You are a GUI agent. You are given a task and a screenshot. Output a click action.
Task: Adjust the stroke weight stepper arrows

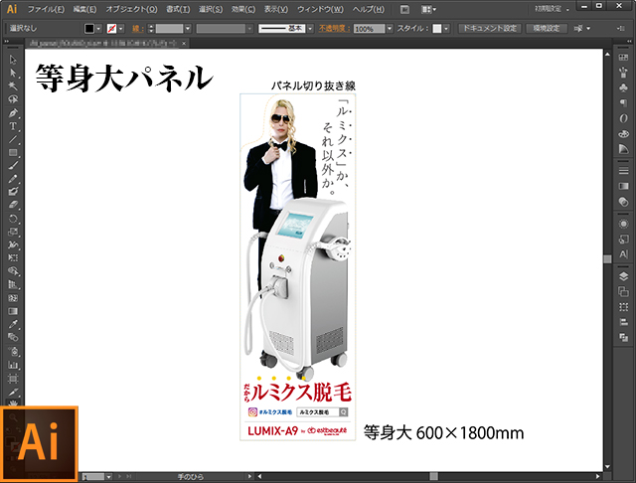coord(151,29)
